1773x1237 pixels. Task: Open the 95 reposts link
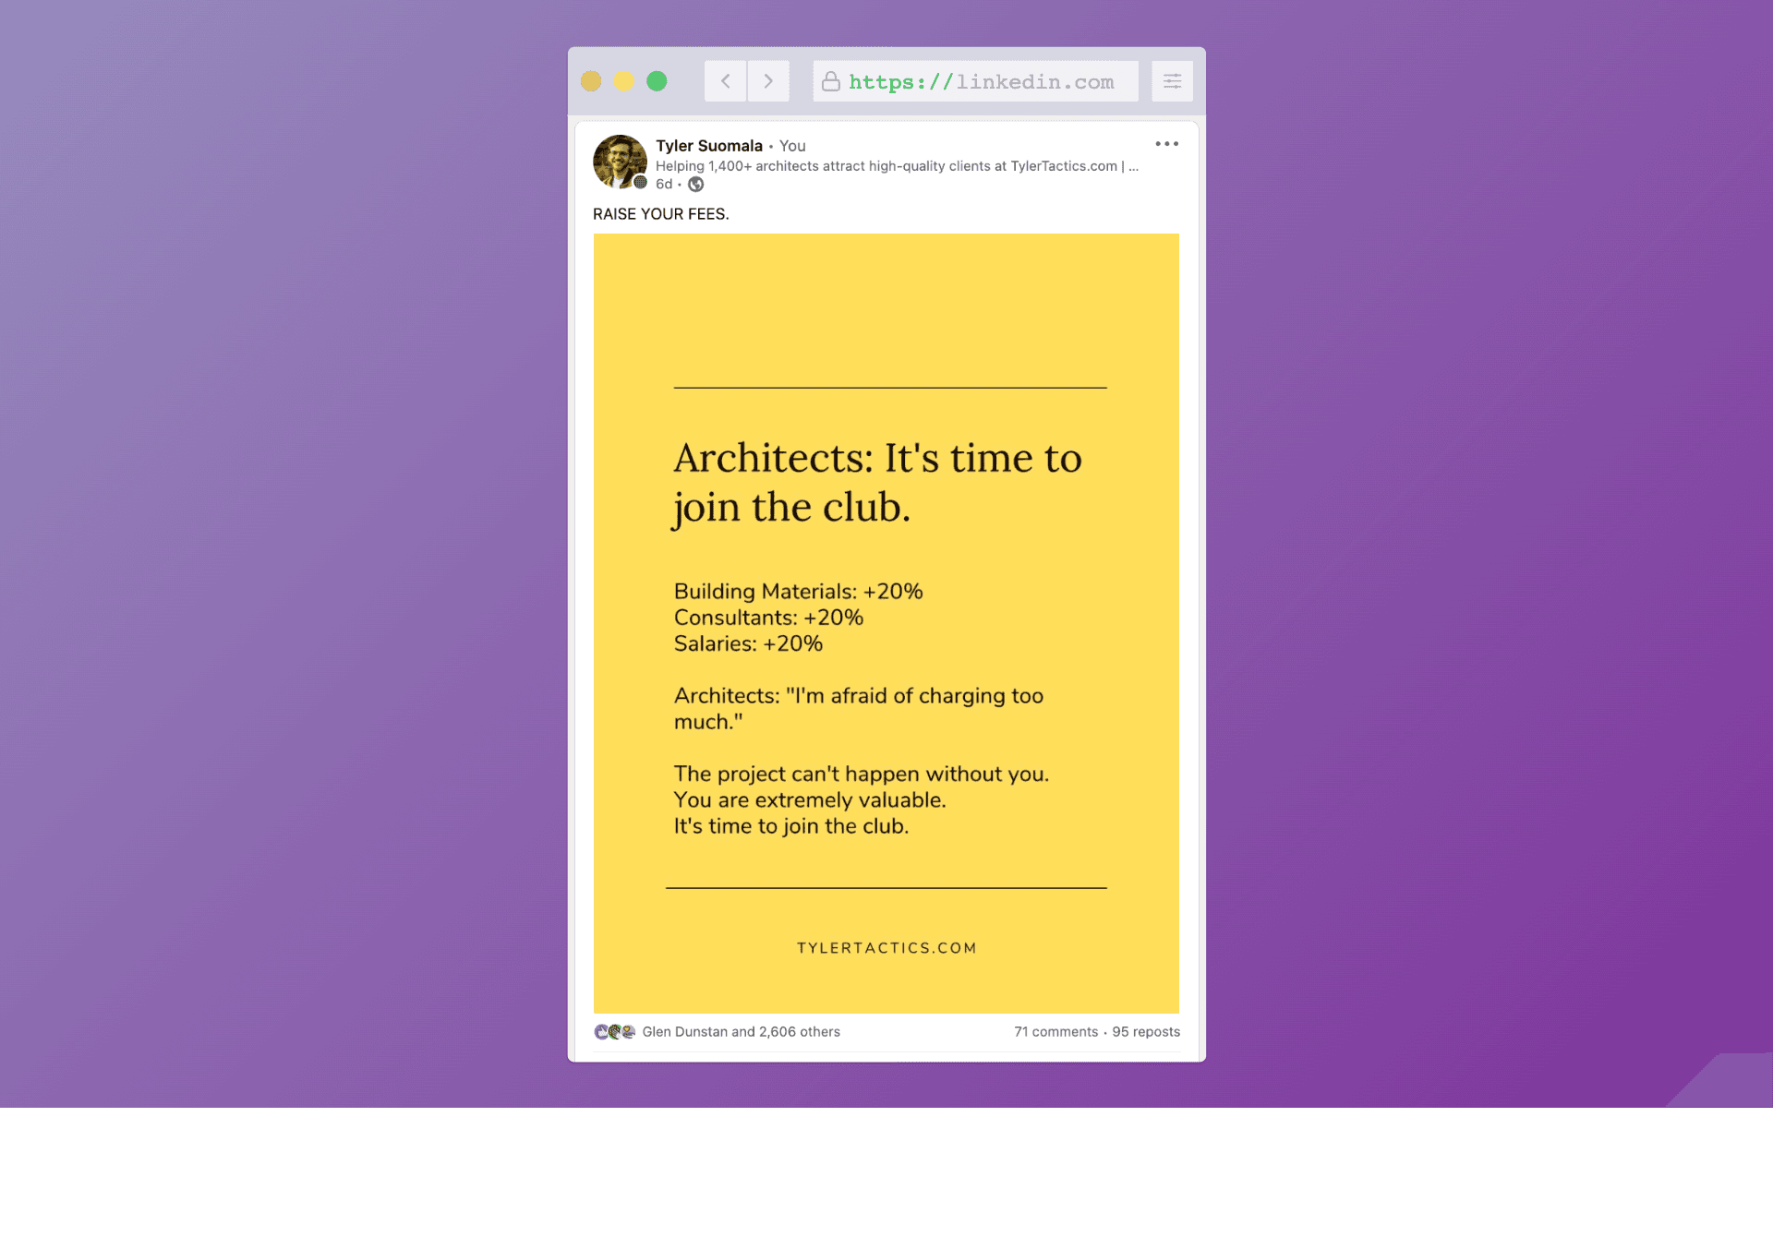(x=1146, y=1032)
